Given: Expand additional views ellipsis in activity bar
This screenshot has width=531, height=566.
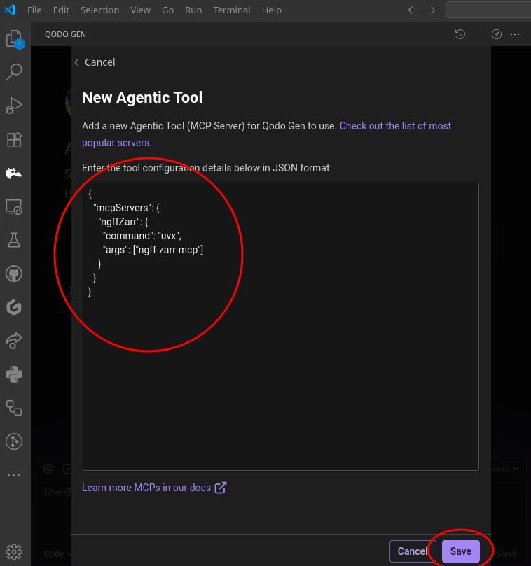Looking at the screenshot, I should click(14, 475).
